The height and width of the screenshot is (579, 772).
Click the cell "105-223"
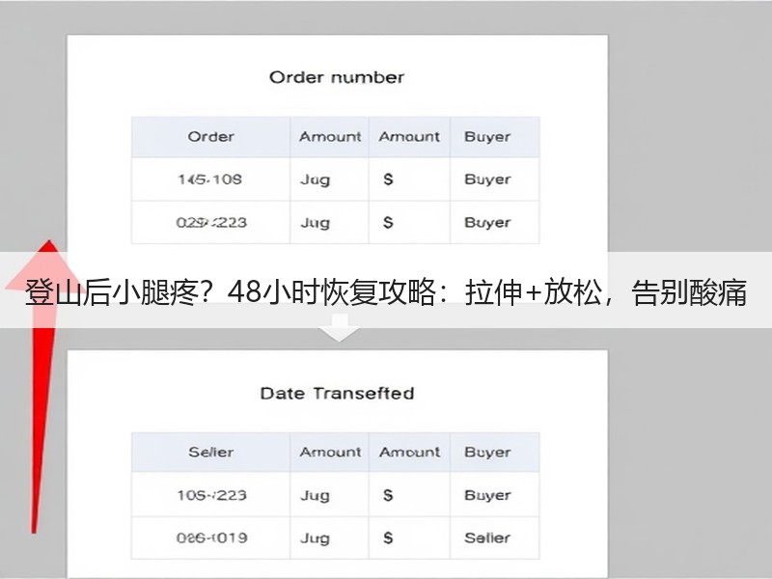(211, 495)
